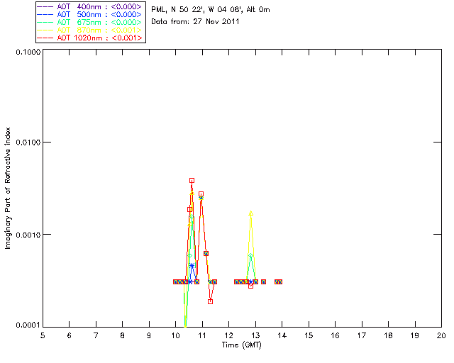
Task: Click the blue asterisk peak above the baseline
Action: (192, 265)
